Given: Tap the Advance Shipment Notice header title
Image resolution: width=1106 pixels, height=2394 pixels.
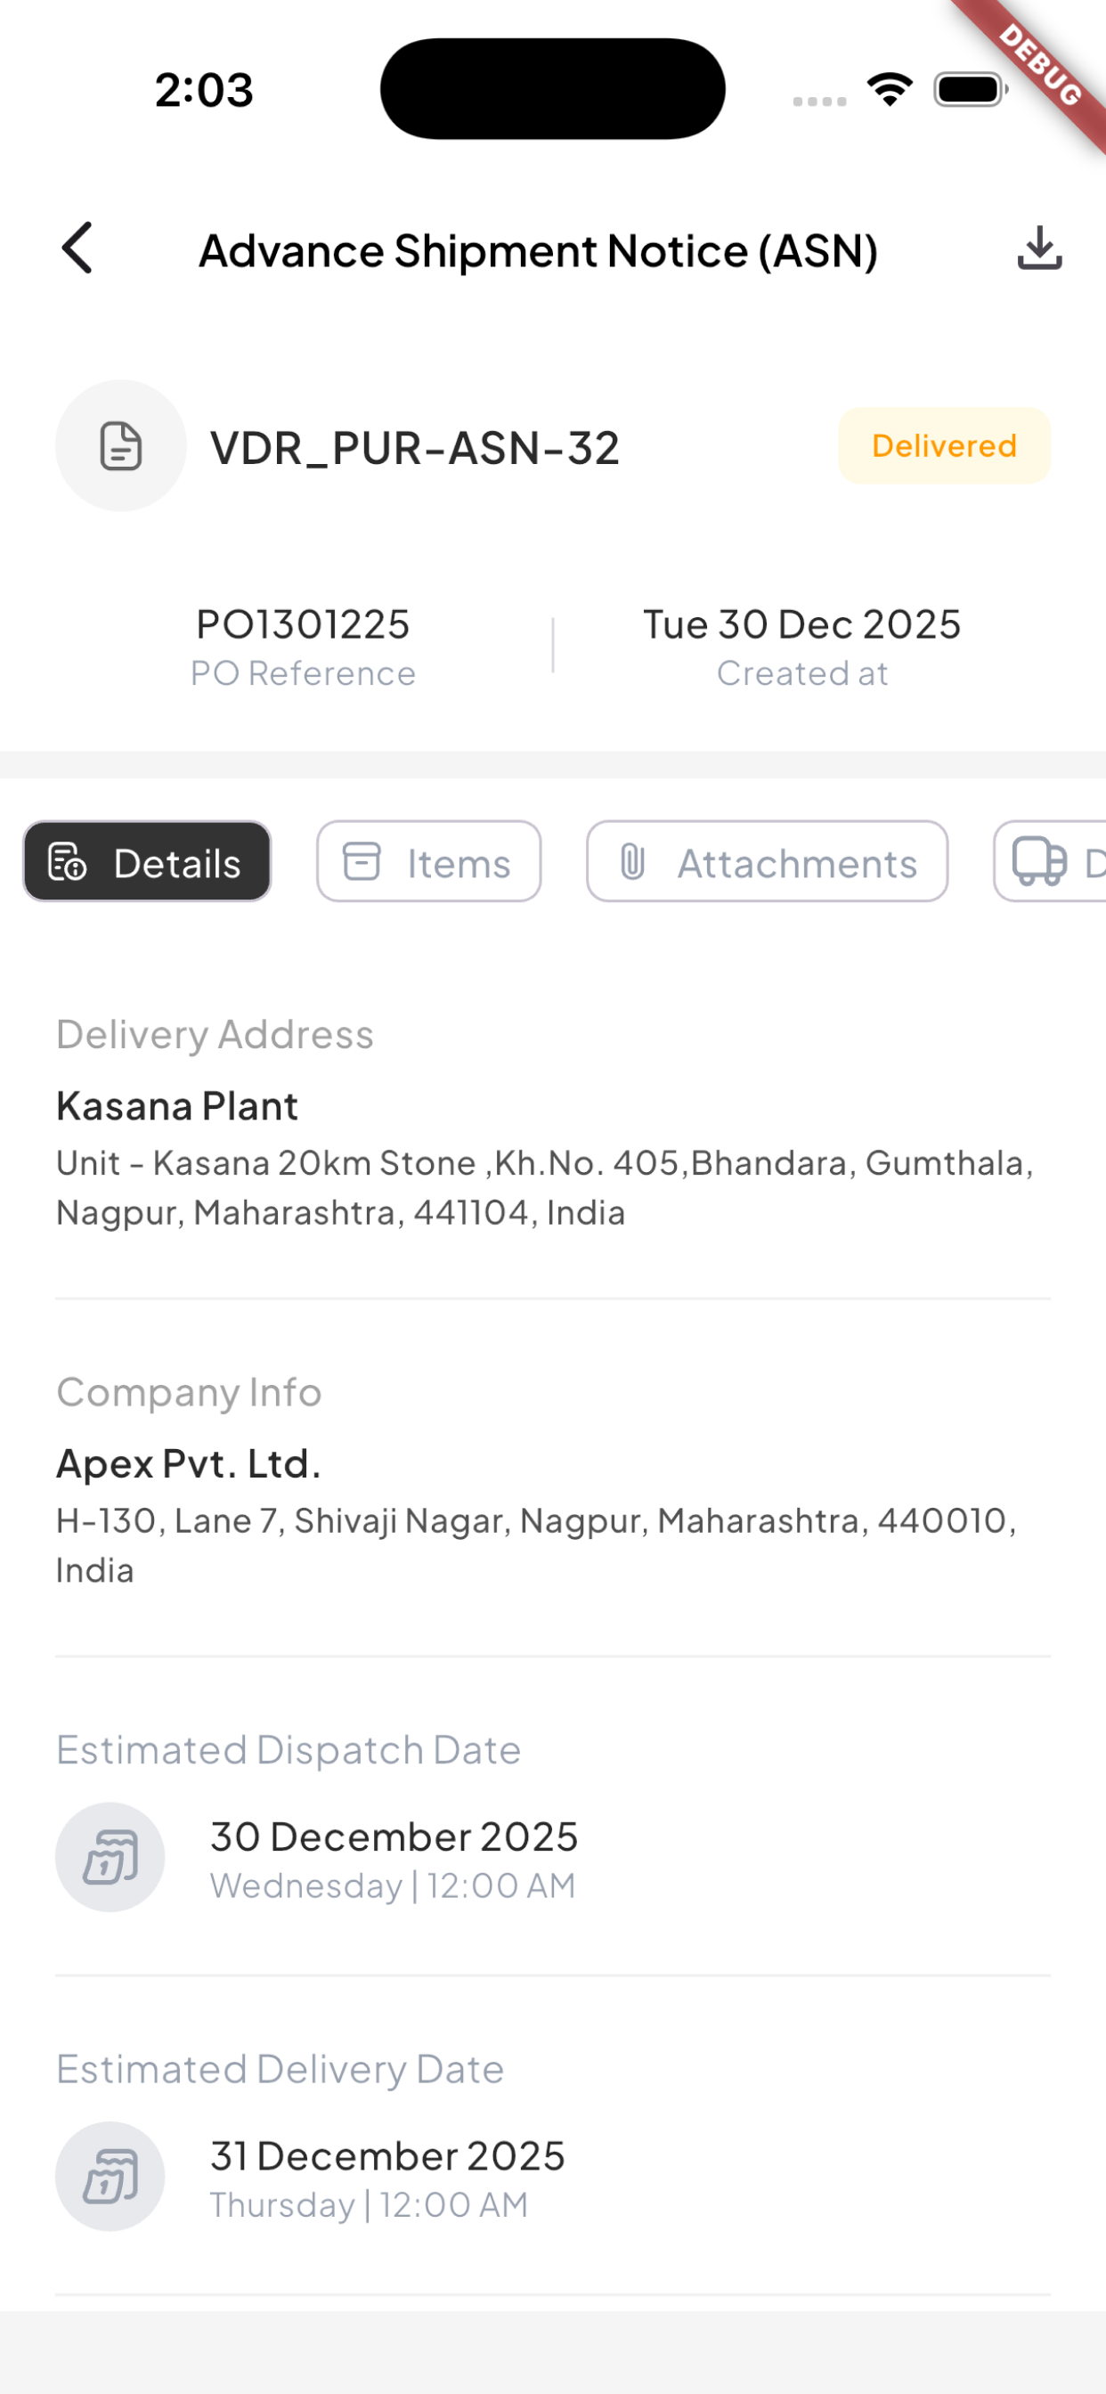Looking at the screenshot, I should (x=539, y=251).
